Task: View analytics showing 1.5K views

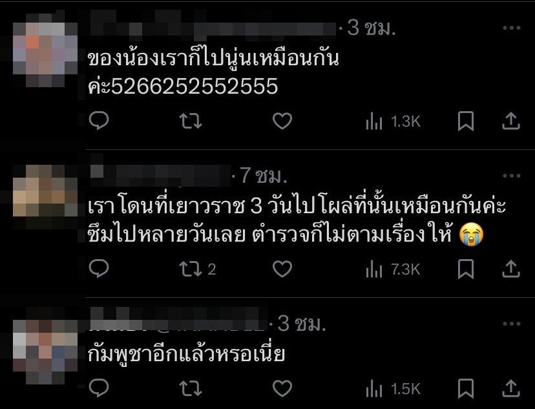Action: click(x=393, y=389)
